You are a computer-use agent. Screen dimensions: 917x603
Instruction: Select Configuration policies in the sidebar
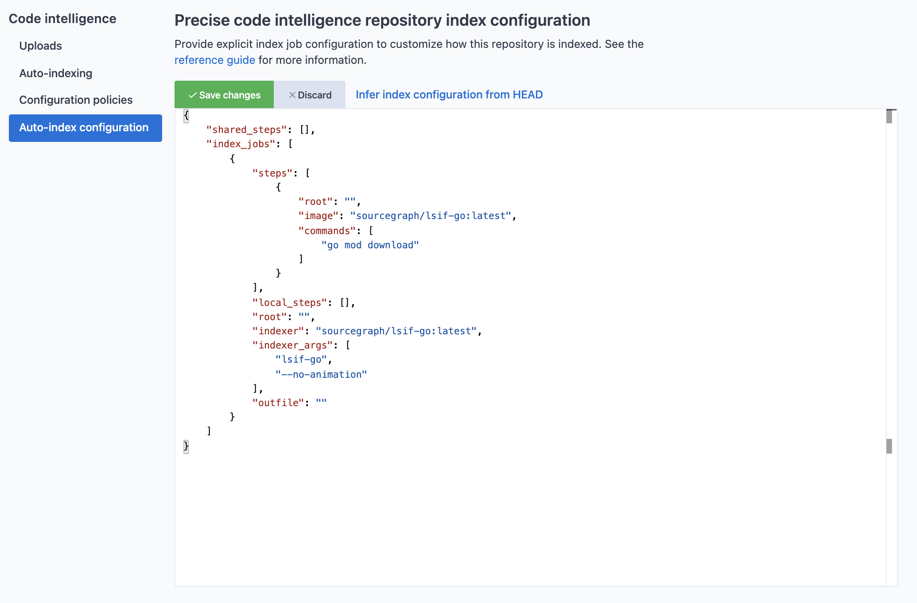click(76, 100)
